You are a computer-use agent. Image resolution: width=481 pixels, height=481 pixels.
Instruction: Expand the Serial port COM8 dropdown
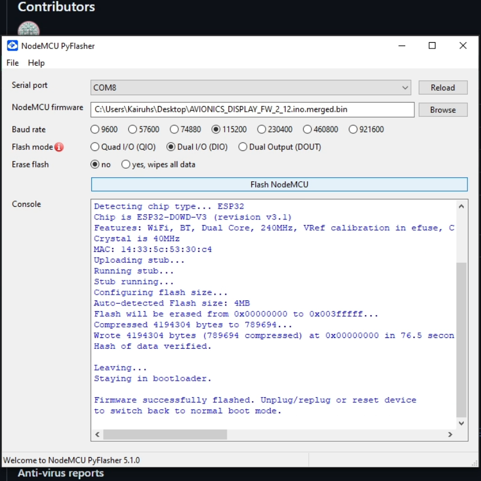pyautogui.click(x=251, y=88)
